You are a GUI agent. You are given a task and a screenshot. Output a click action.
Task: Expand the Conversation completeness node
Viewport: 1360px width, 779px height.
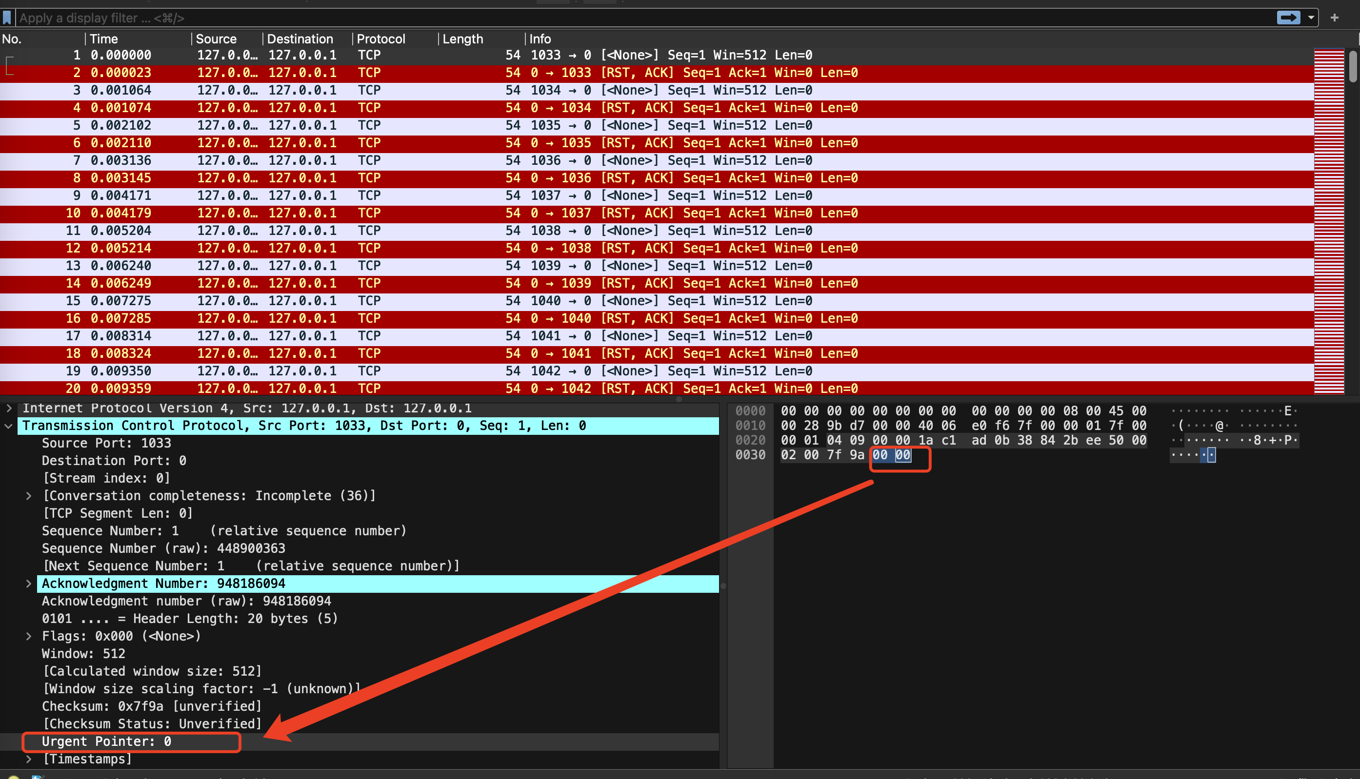(x=28, y=496)
